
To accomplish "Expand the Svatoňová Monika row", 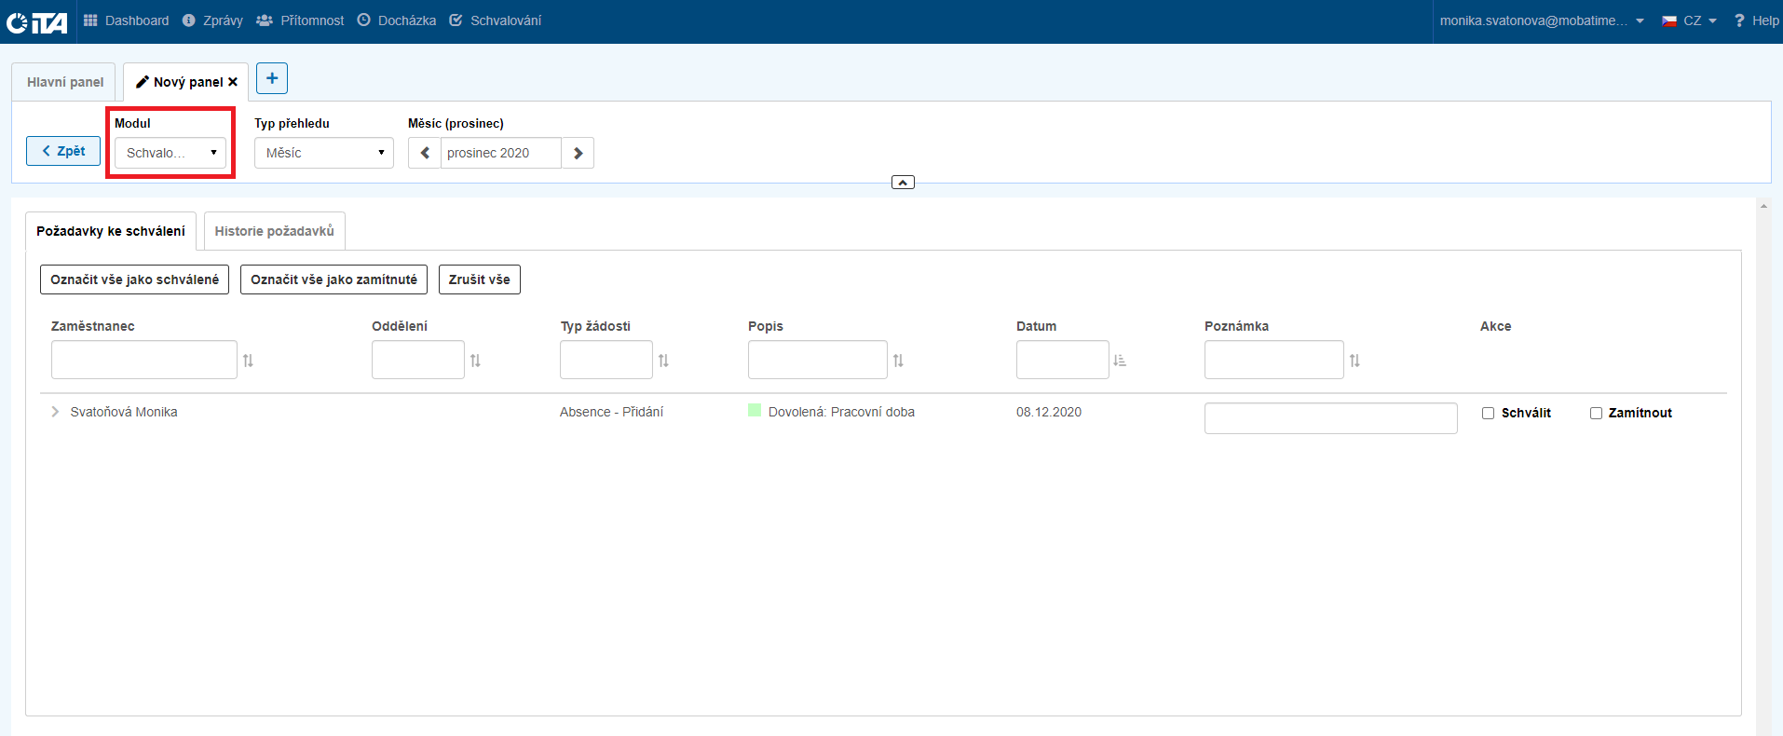I will 55,412.
